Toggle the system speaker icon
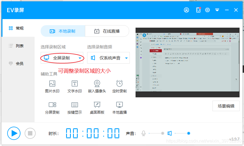Viewport: 244px width, 146px height. [170, 133]
